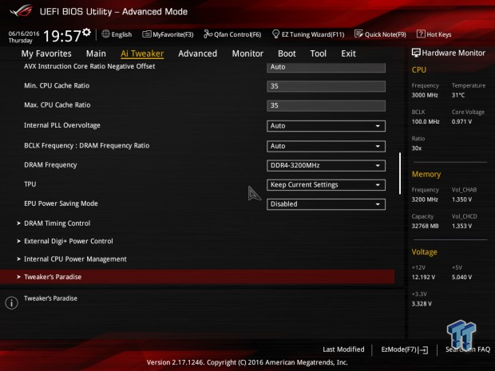This screenshot has width=495, height=371.
Task: Click Qfan Control(F6) label
Action: point(237,34)
